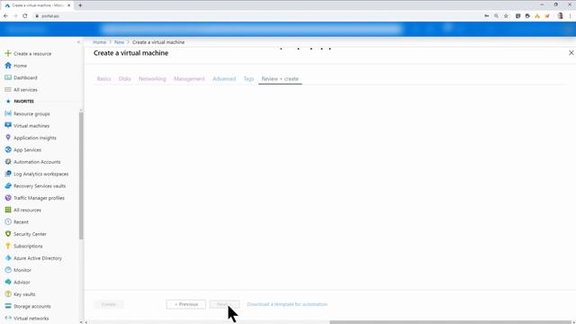Open a new browser tab
The width and height of the screenshot is (576, 324).
coord(80,5)
